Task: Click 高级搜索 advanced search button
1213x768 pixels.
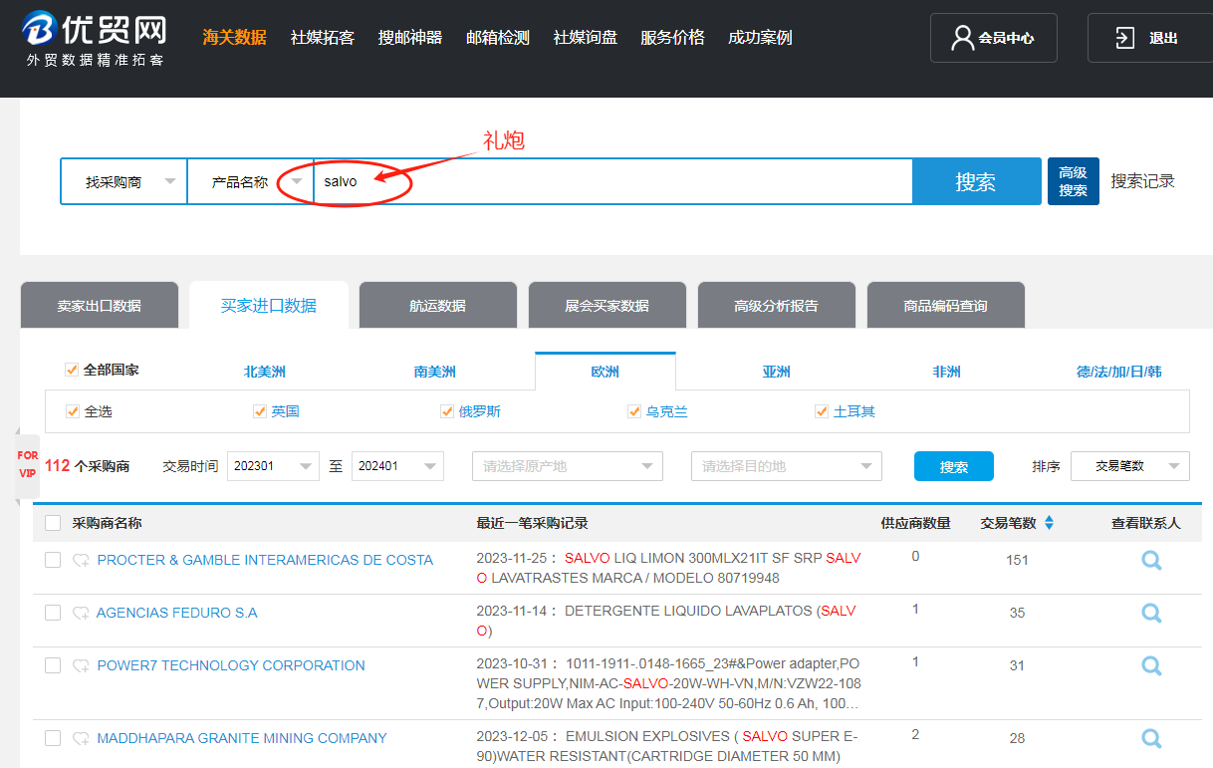Action: pyautogui.click(x=1074, y=181)
